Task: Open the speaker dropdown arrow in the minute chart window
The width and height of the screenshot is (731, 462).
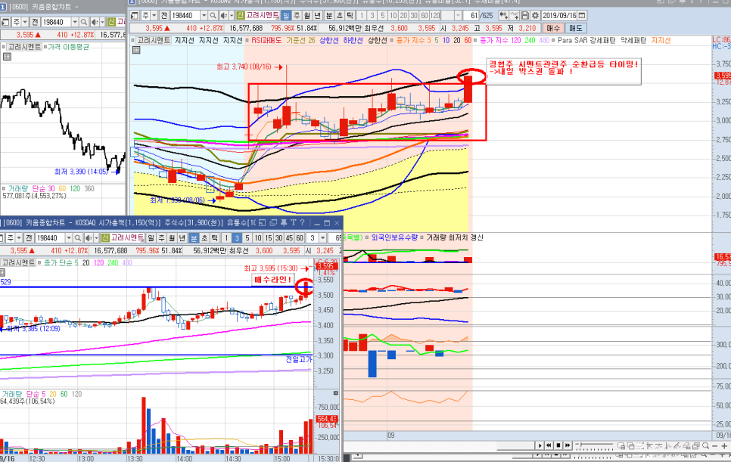Action: [96, 237]
